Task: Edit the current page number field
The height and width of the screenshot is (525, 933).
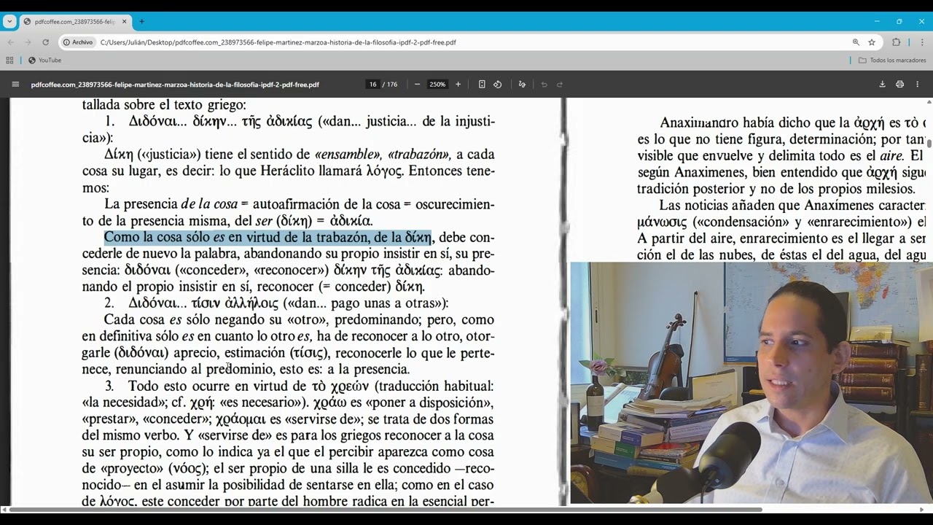Action: tap(373, 85)
